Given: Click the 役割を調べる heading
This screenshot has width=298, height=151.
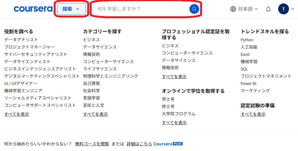Looking at the screenshot, I should pyautogui.click(x=18, y=31).
